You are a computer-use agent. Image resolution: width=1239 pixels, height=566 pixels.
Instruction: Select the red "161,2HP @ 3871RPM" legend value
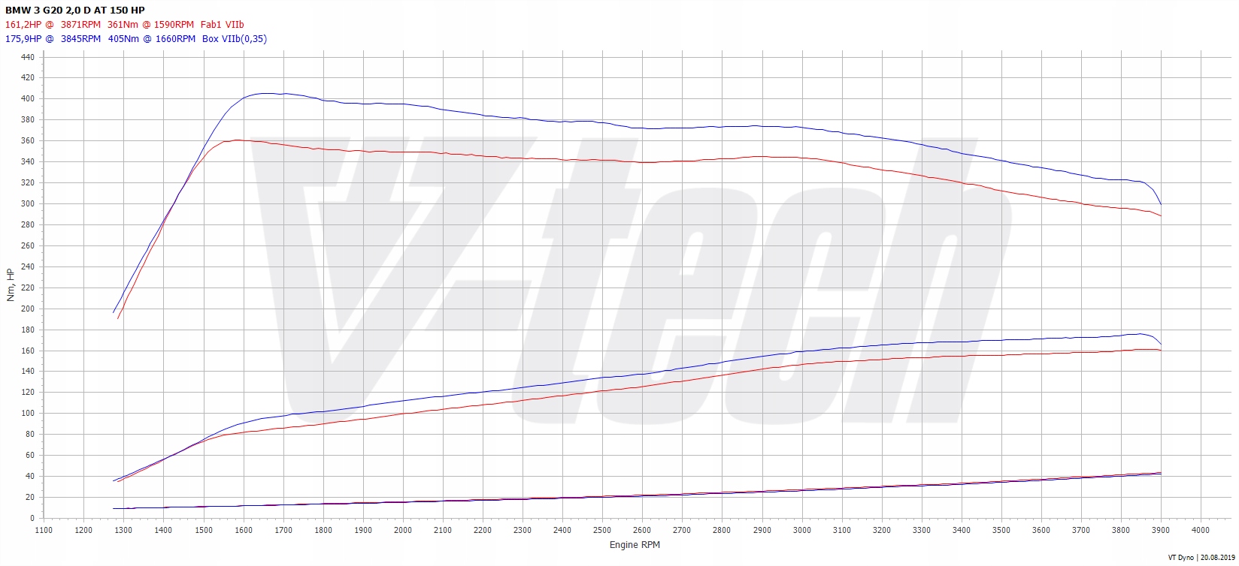coord(53,25)
